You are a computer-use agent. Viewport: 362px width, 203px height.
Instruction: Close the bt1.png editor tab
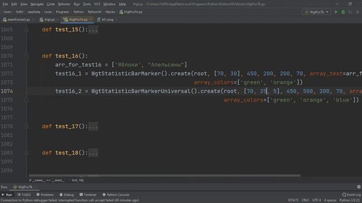[116, 20]
